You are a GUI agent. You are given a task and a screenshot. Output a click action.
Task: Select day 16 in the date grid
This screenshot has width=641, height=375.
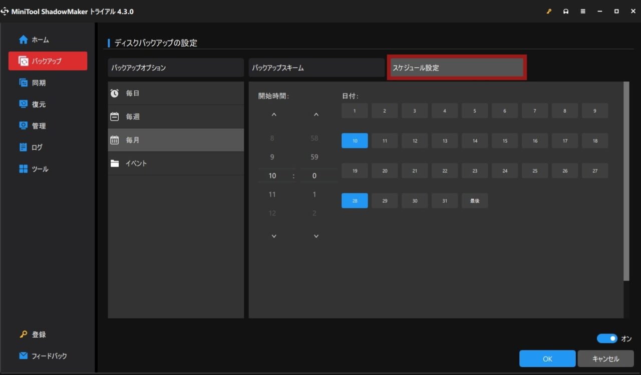click(535, 140)
